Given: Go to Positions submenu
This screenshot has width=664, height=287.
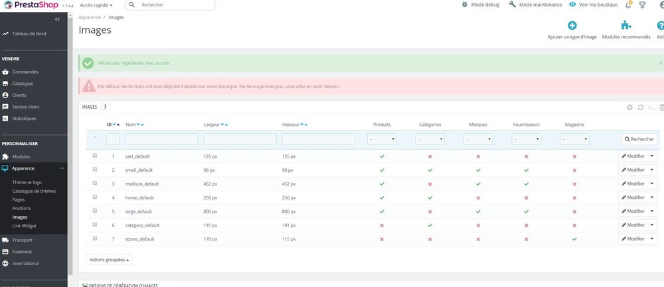Looking at the screenshot, I should [x=22, y=208].
